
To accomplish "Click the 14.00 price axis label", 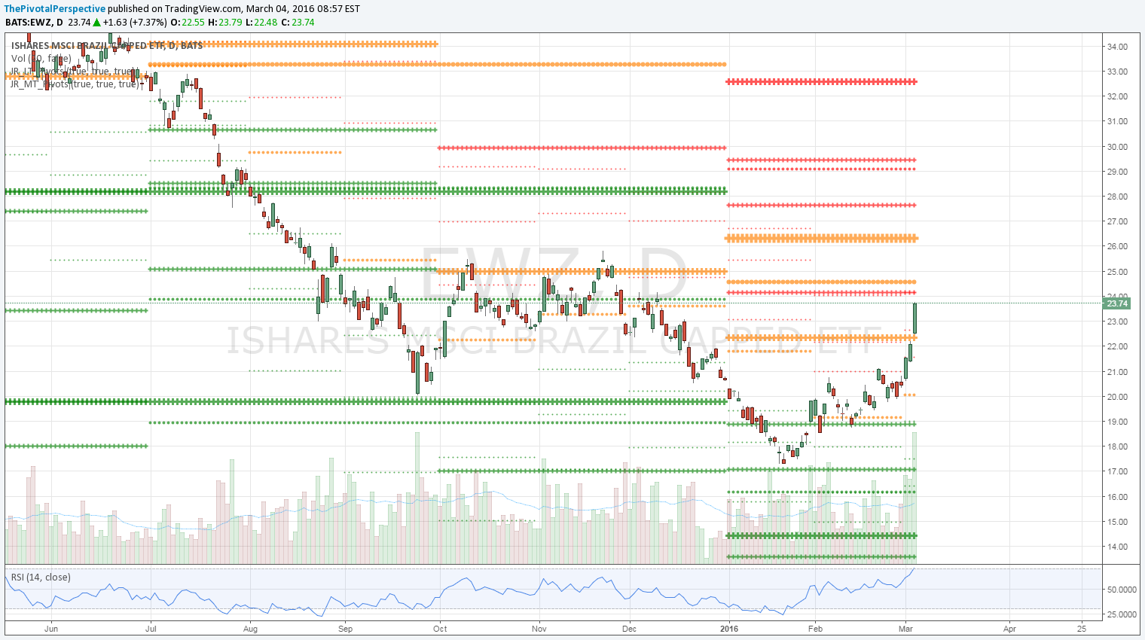I will (x=1117, y=547).
